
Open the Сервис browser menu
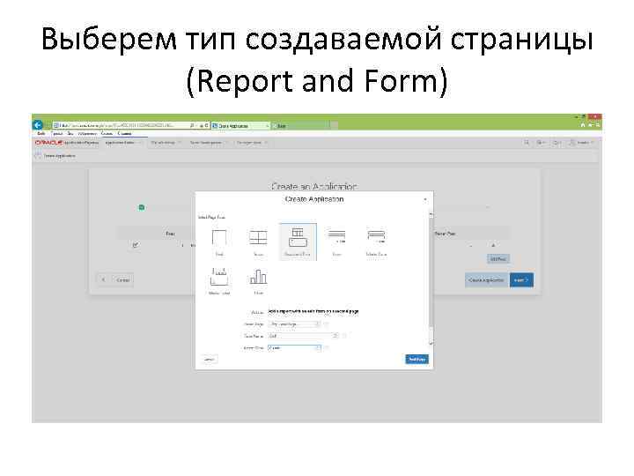coord(107,134)
